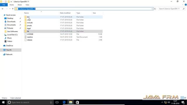Screen dimensions: 187x105
Task: Open the Action Center notifications
Action: point(183,102)
